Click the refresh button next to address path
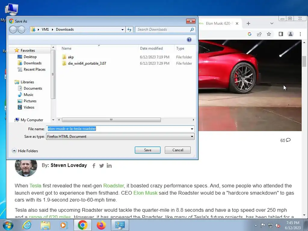 point(129,29)
